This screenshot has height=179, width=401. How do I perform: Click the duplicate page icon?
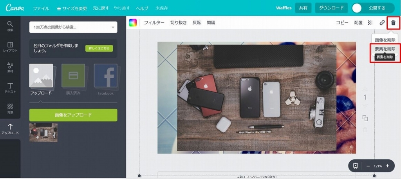[x=365, y=118]
